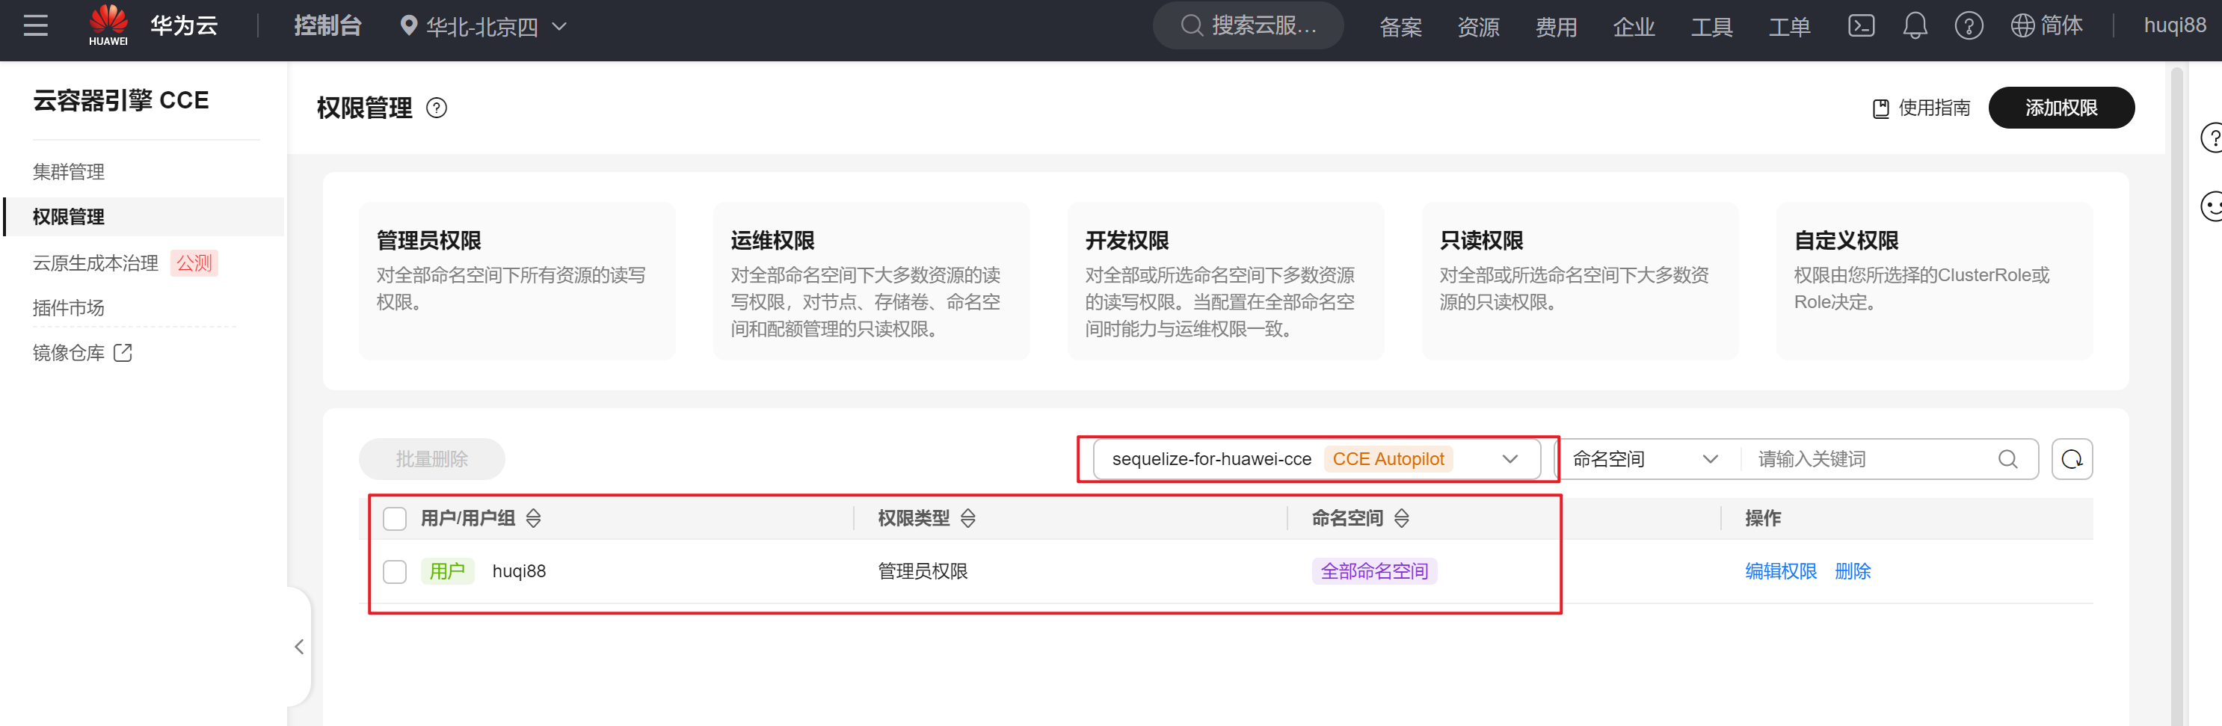Collapse the left sidebar panel
The image size is (2222, 726).
click(298, 647)
